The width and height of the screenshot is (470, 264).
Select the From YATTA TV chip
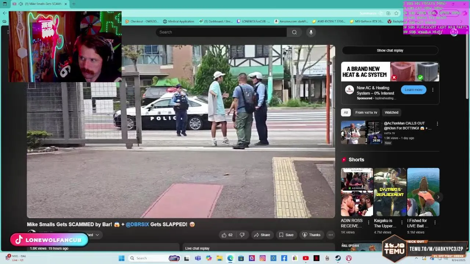pyautogui.click(x=366, y=113)
